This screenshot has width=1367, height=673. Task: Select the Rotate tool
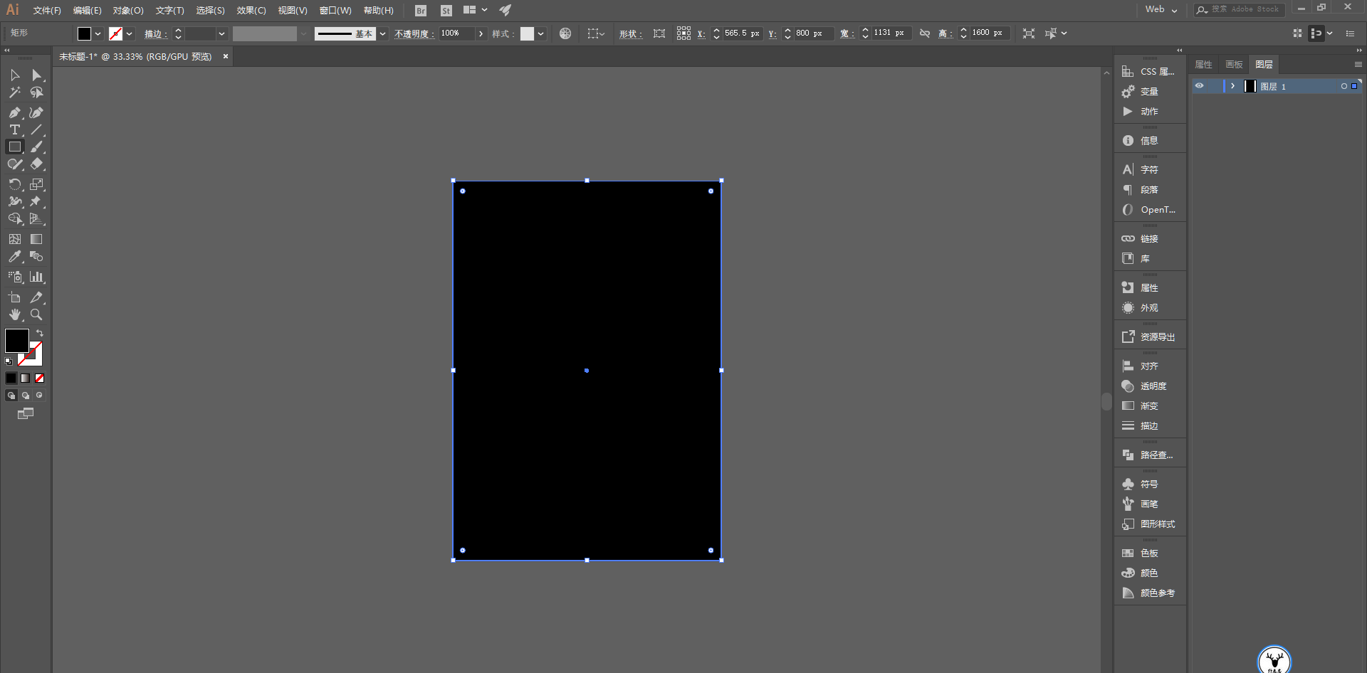14,184
